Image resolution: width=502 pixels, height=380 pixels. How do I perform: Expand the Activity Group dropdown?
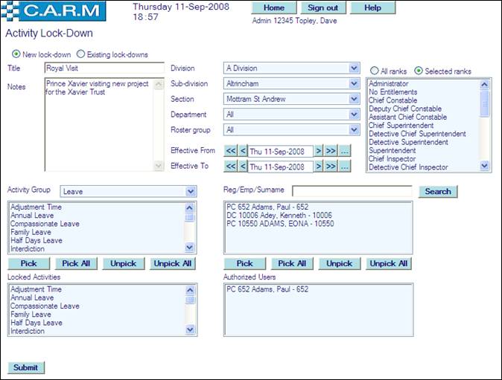(x=190, y=191)
